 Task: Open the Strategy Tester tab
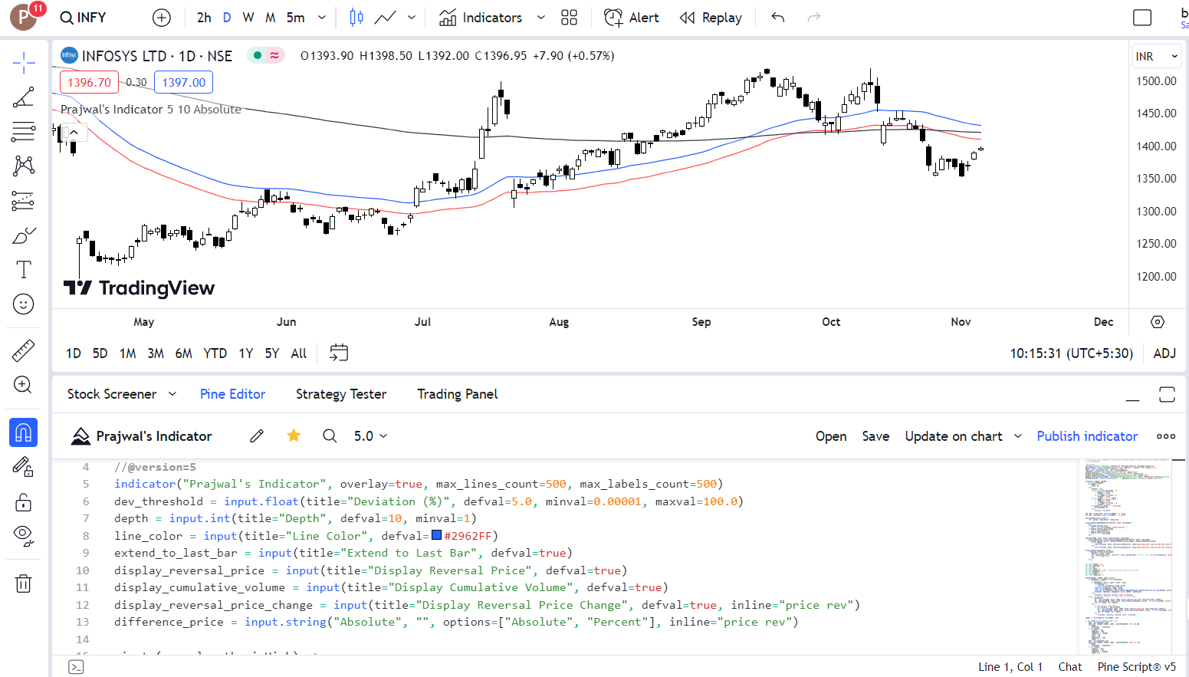coord(341,394)
